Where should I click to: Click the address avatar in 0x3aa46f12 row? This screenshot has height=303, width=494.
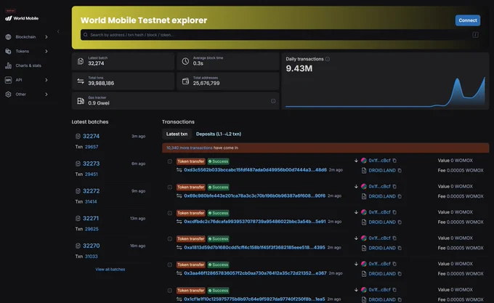[x=363, y=264]
